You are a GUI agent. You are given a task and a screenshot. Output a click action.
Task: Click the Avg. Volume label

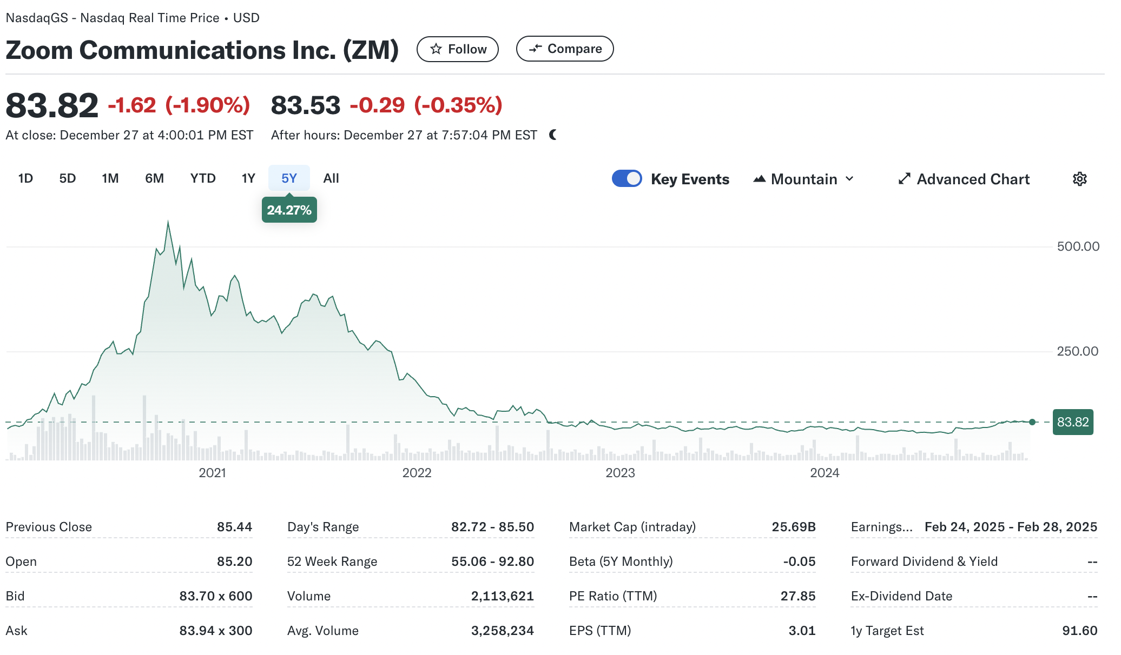323,631
